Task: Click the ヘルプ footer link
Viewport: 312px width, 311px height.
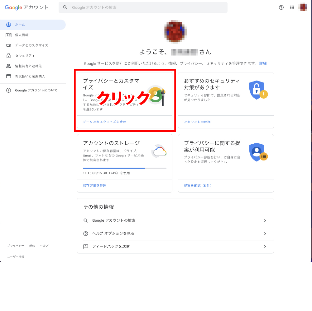Action: point(44,246)
